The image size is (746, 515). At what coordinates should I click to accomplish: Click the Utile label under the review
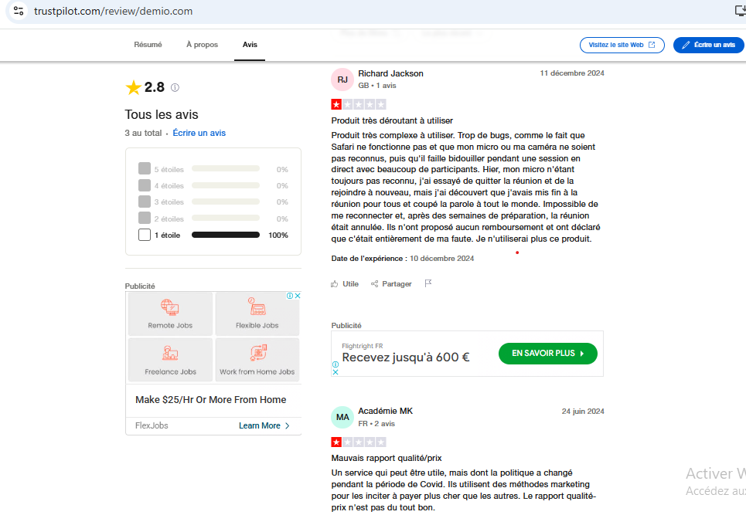351,283
